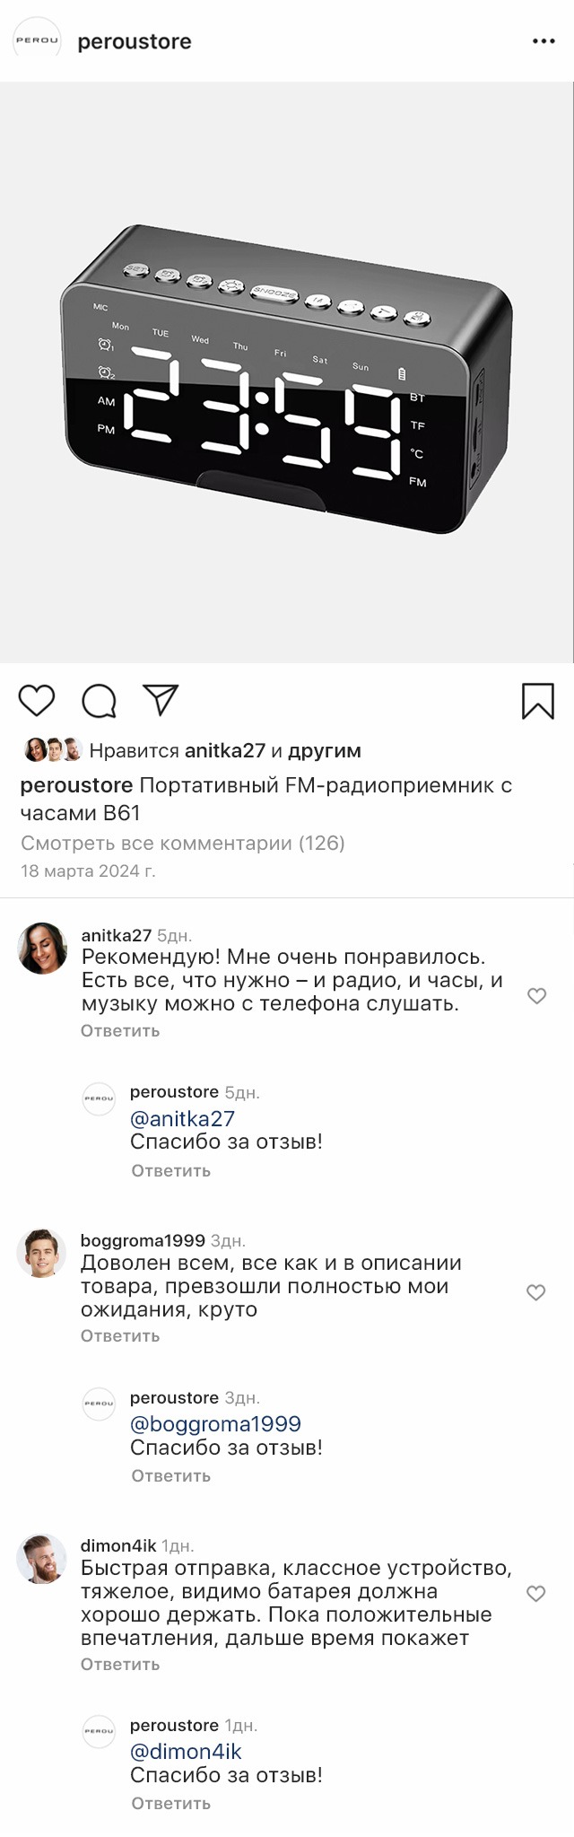View dimon4ik's avatar profile
574x1837 pixels.
tap(42, 1559)
